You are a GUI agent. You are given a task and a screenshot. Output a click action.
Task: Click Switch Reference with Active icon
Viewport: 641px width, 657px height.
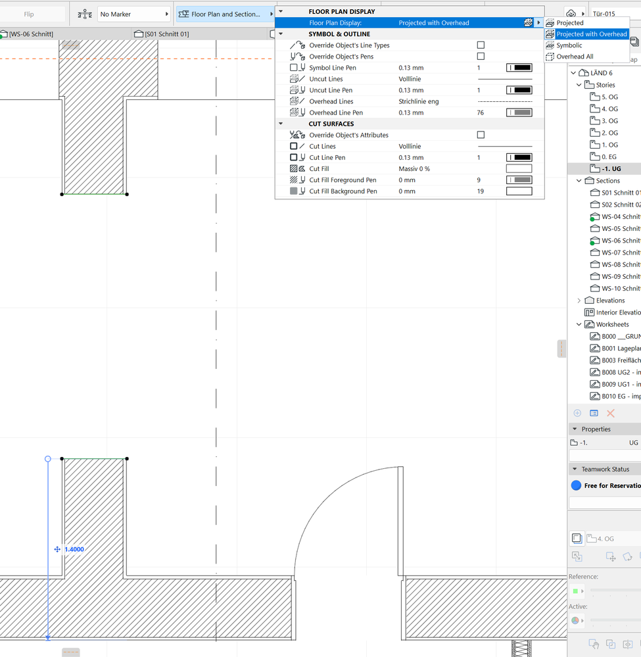(x=577, y=556)
